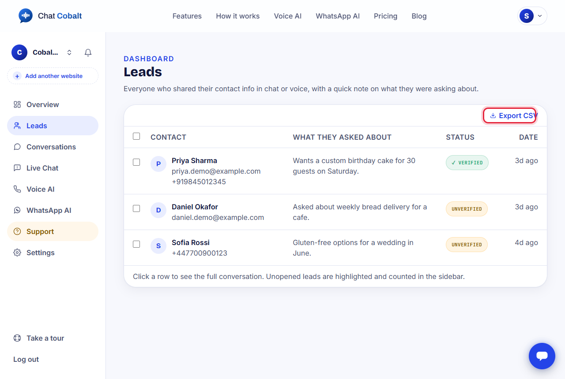Expand the workspace switcher arrows
565x379 pixels.
[x=69, y=52]
